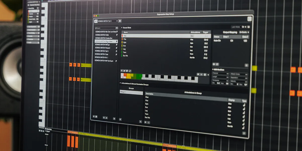The image size is (302, 151).
Task: Click the orange key on the remote keyboard
Action: (x=125, y=75)
